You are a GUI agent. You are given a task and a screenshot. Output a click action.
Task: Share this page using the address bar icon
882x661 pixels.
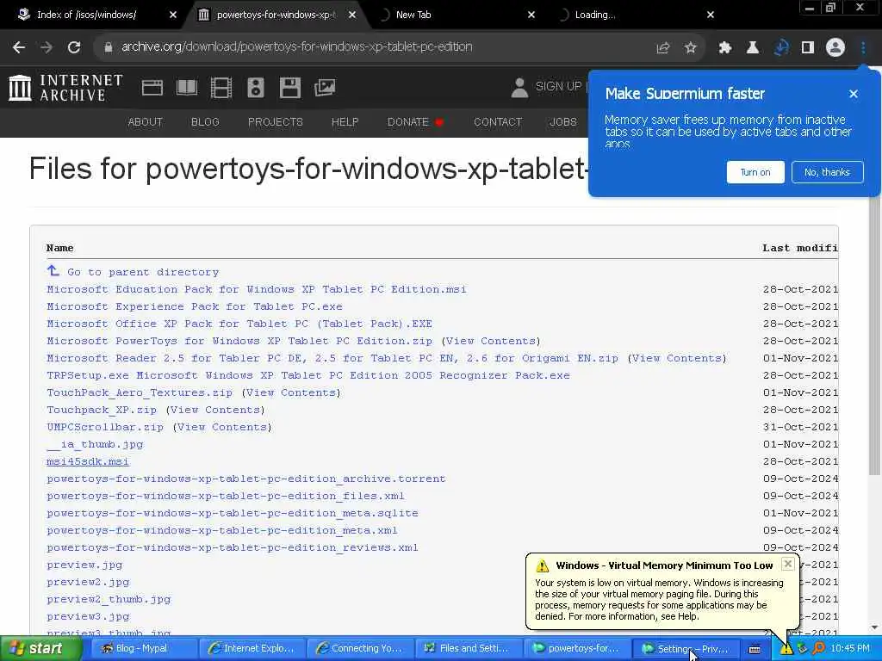click(x=663, y=48)
